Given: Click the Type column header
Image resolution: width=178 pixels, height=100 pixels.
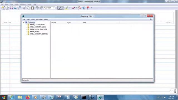Looking at the screenshot, I should point(74,23).
